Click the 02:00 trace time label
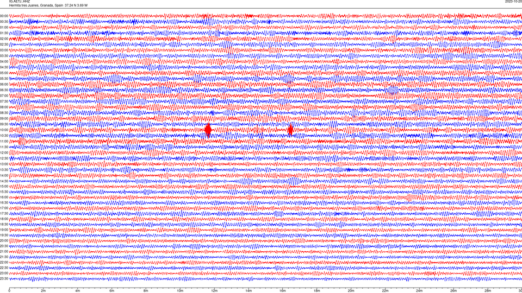Viewport: 522px width, 293px height. [4, 39]
